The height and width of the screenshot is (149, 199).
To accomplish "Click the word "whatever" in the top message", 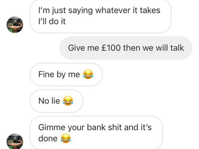I will point(113,10).
